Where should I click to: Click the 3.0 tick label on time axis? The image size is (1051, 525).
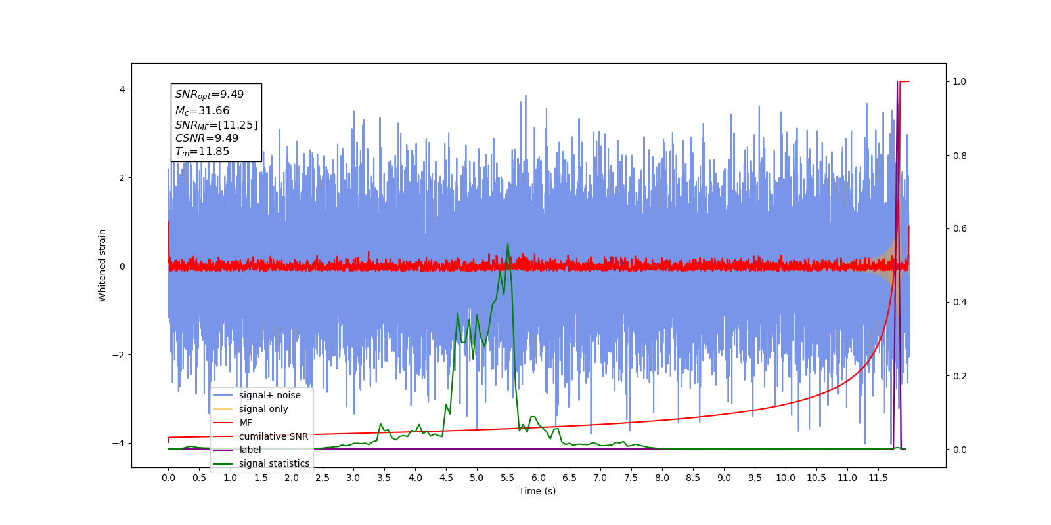point(353,478)
